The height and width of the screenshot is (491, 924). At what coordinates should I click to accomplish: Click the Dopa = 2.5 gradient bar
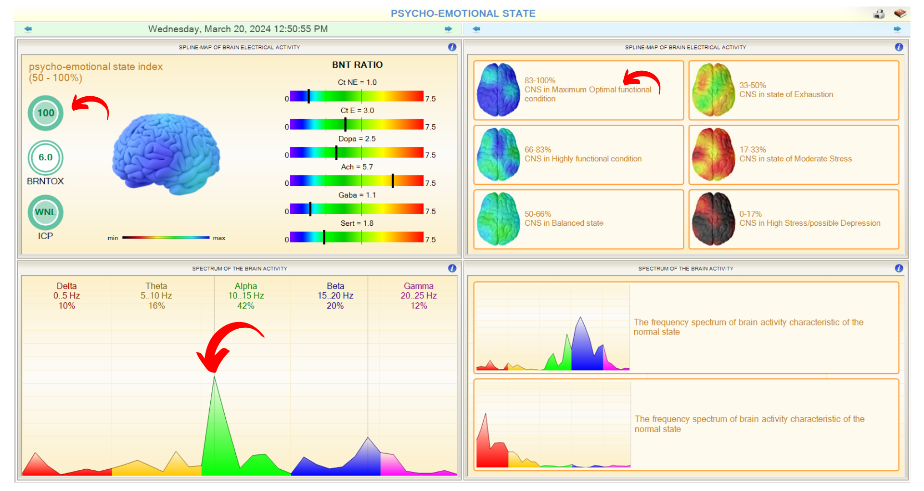pyautogui.click(x=357, y=153)
